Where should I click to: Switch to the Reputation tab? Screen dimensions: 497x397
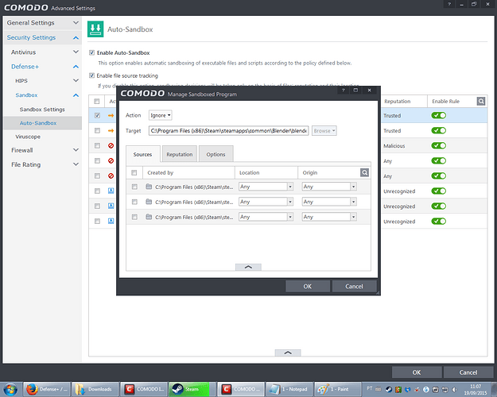pos(180,154)
